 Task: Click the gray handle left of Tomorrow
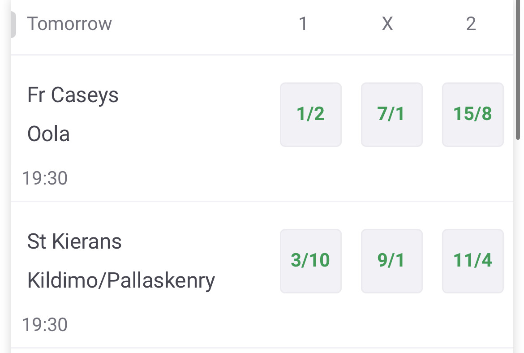coord(13,25)
